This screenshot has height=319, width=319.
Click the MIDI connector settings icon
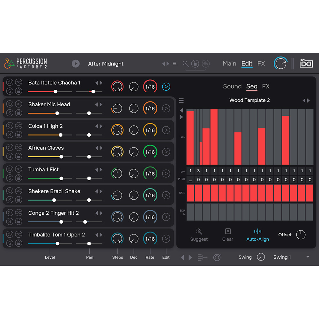217,257
